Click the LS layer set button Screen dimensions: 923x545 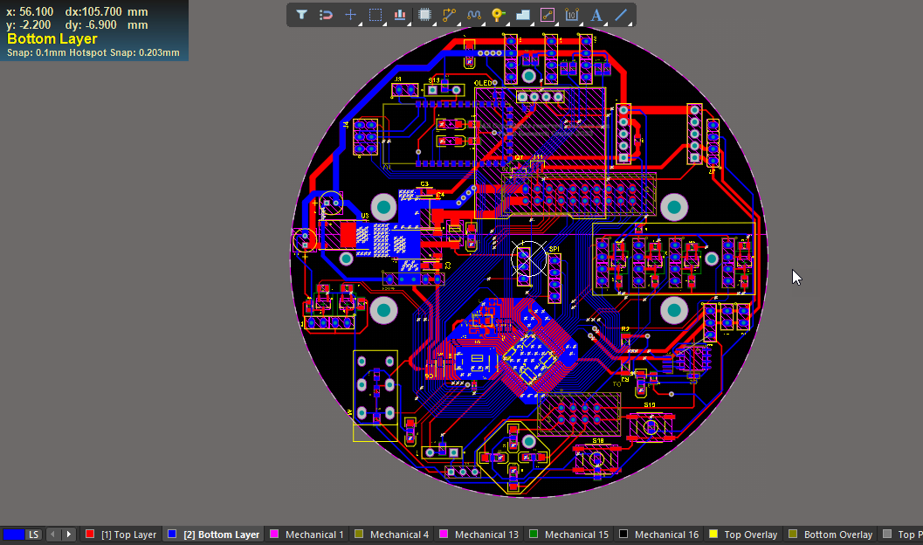coord(33,535)
